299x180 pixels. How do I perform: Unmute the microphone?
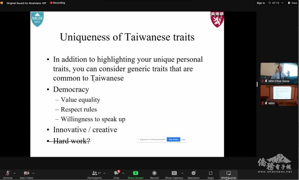pos(7,174)
